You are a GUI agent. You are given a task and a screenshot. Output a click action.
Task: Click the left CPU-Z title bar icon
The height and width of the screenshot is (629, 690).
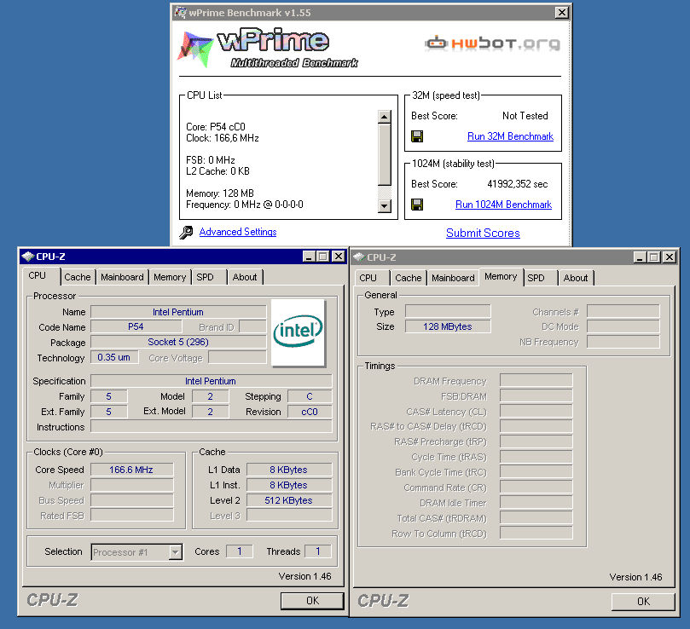(28, 257)
